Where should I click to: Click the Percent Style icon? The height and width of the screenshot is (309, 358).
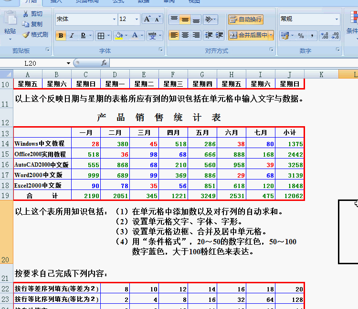click(x=301, y=36)
